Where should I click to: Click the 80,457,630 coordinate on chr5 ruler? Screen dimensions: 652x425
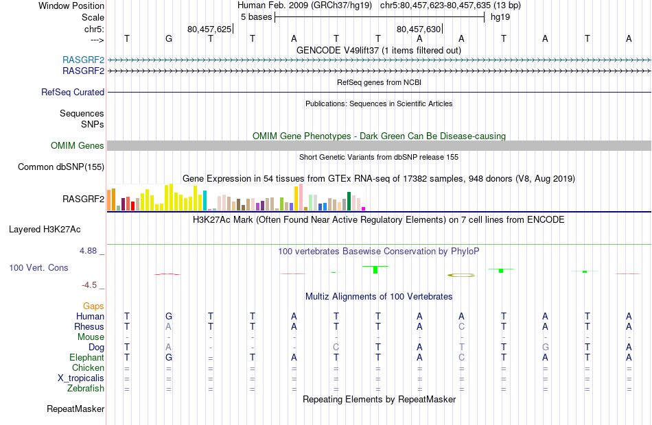point(419,29)
